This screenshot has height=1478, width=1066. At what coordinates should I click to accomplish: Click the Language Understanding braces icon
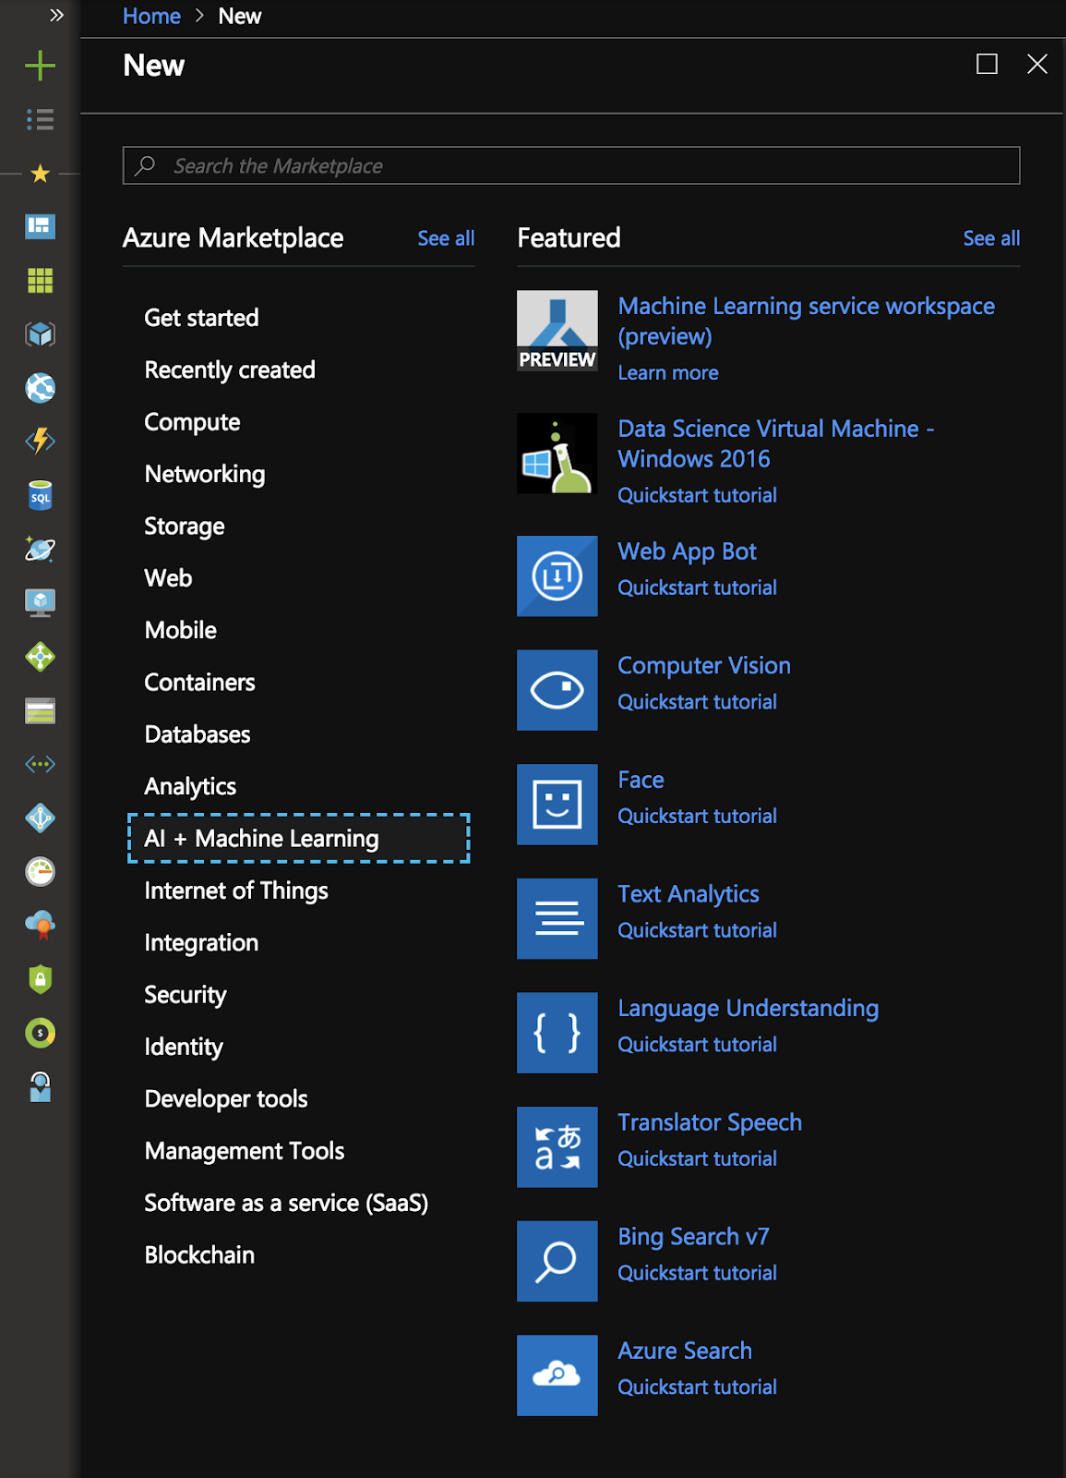tap(557, 1033)
